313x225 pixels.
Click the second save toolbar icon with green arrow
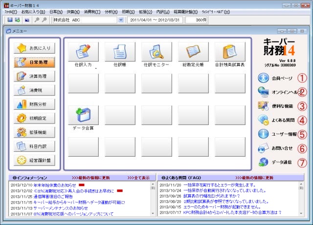click(18, 20)
